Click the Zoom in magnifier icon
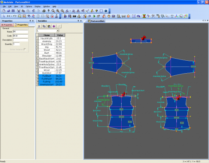Viewport: 209px width, 163px height. click(58, 11)
